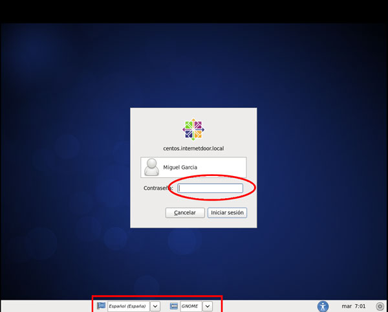Click the session type icon beside GNOME
This screenshot has width=388, height=312.
pyautogui.click(x=174, y=306)
